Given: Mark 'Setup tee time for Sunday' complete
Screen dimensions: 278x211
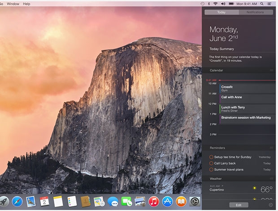Looking at the screenshot, I should [211, 157].
